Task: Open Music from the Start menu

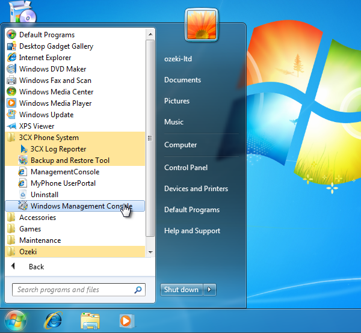Action: (174, 122)
